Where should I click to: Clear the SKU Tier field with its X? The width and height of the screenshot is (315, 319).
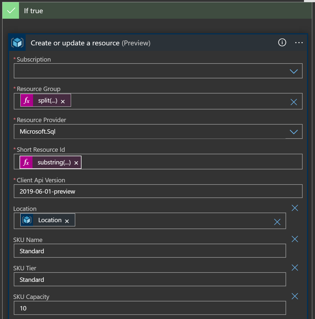[x=295, y=268]
